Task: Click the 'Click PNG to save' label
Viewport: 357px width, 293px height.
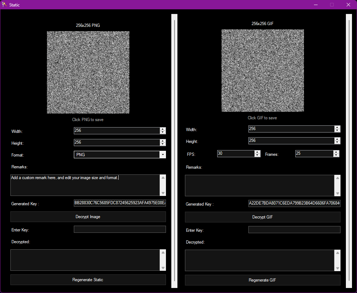Action: (88, 120)
